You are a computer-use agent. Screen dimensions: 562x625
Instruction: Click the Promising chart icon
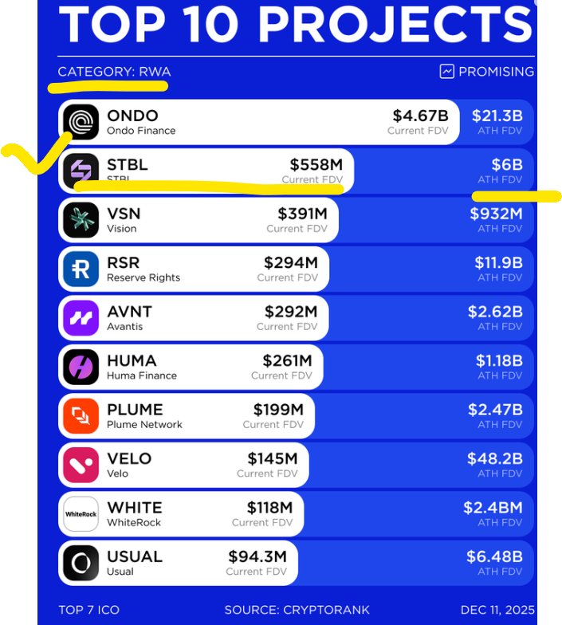446,72
